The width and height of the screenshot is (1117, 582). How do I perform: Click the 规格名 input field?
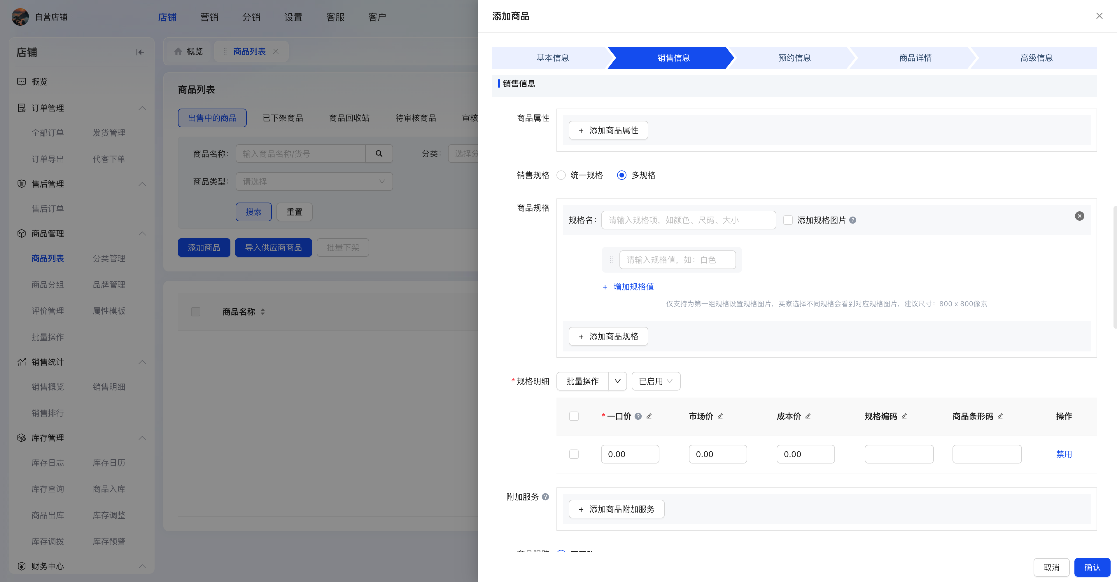(688, 220)
